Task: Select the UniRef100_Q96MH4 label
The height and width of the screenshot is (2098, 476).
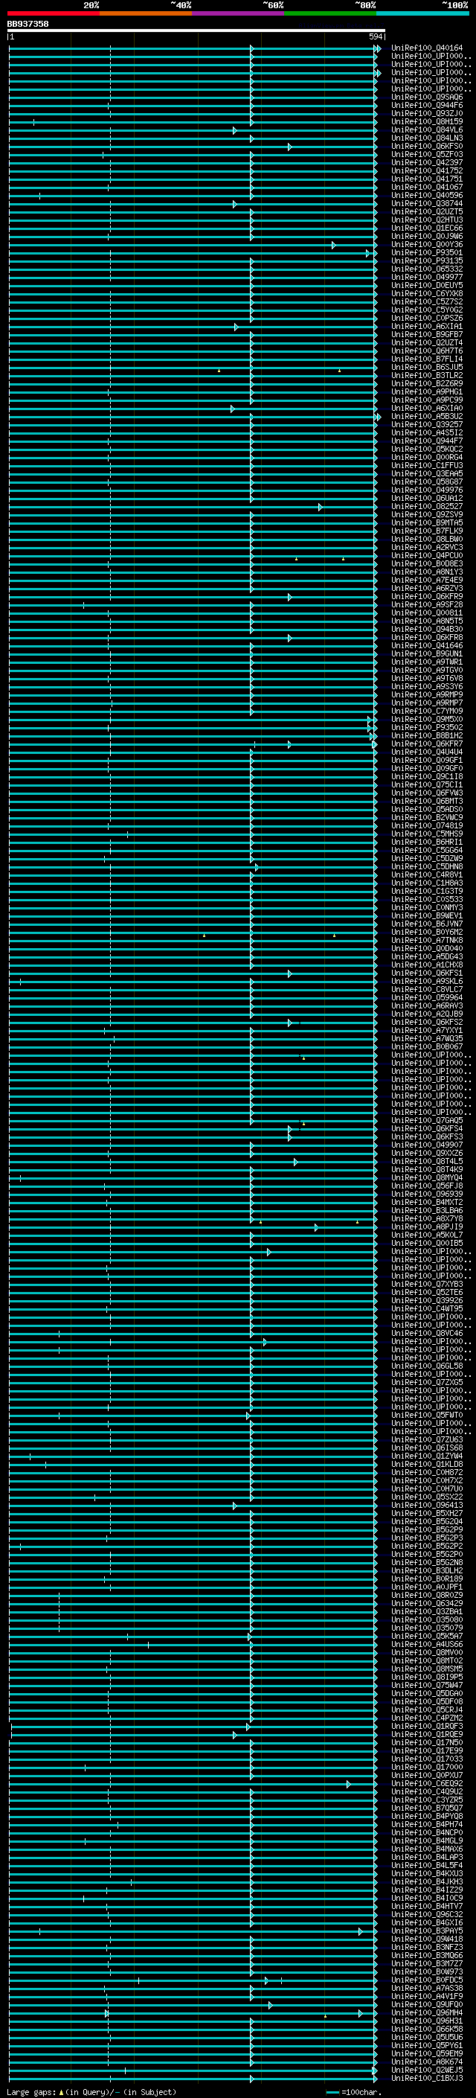Action: pos(427,2013)
